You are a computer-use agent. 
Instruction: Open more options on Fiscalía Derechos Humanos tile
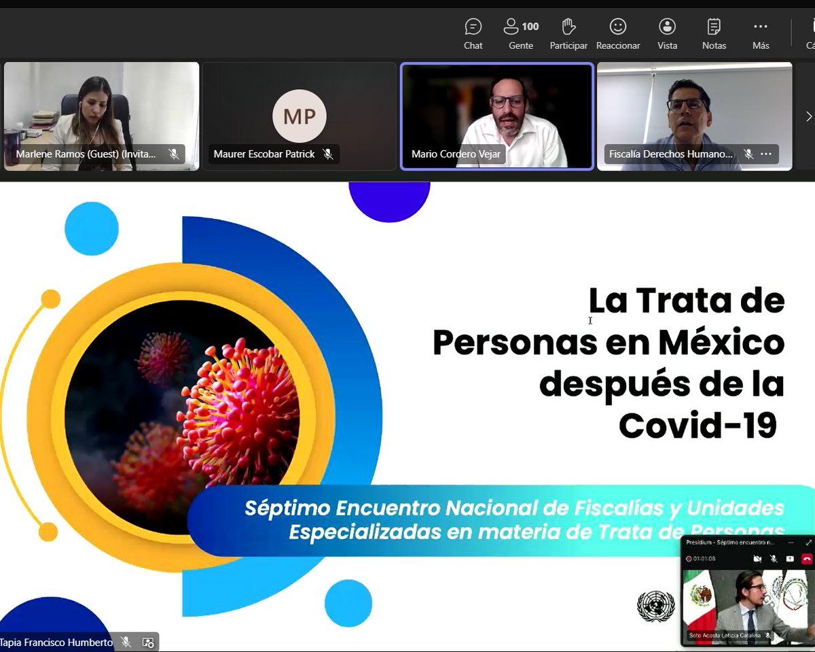pyautogui.click(x=766, y=154)
